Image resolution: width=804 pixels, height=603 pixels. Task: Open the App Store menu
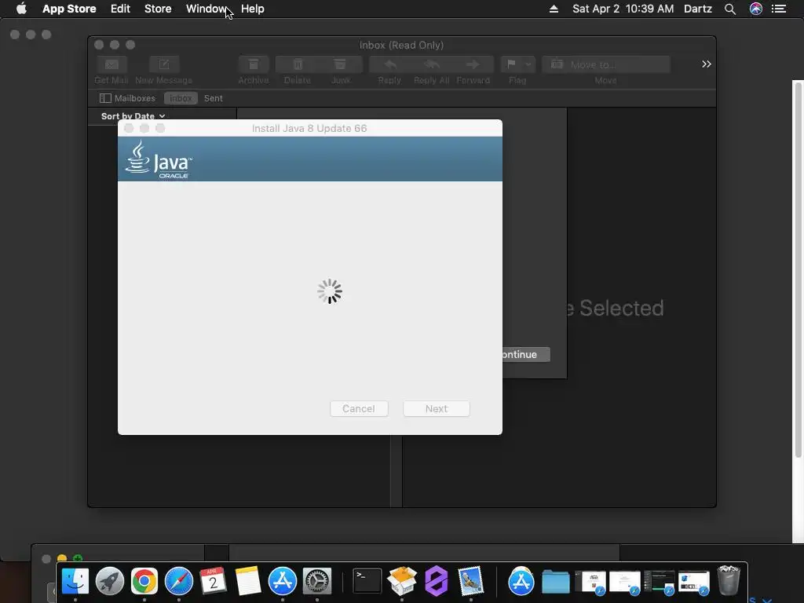click(69, 9)
